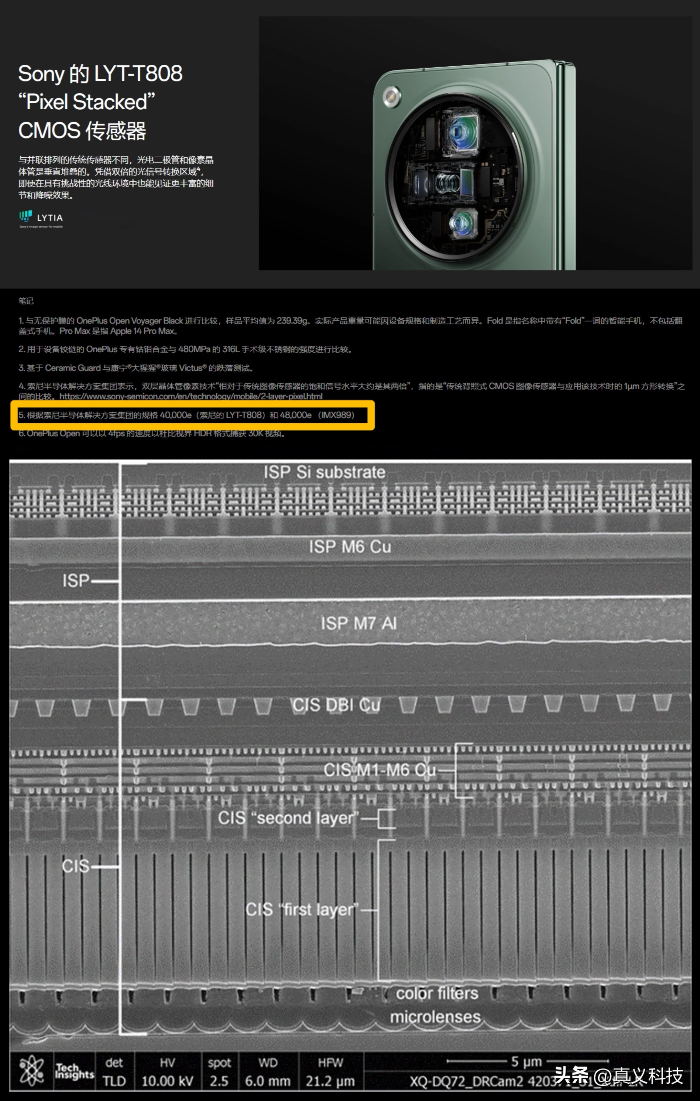This screenshot has width=700, height=1101.
Task: Click the 'microlenses' label
Action: pyautogui.click(x=435, y=1017)
